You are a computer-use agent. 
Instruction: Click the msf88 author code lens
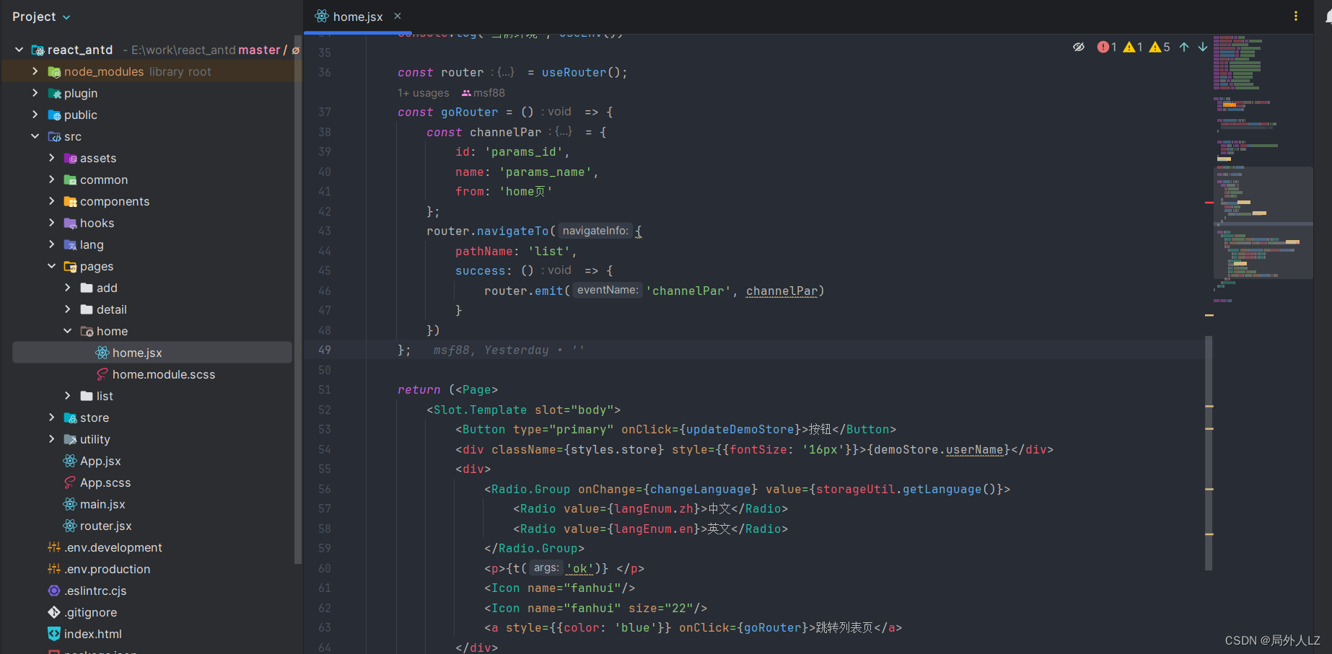483,93
